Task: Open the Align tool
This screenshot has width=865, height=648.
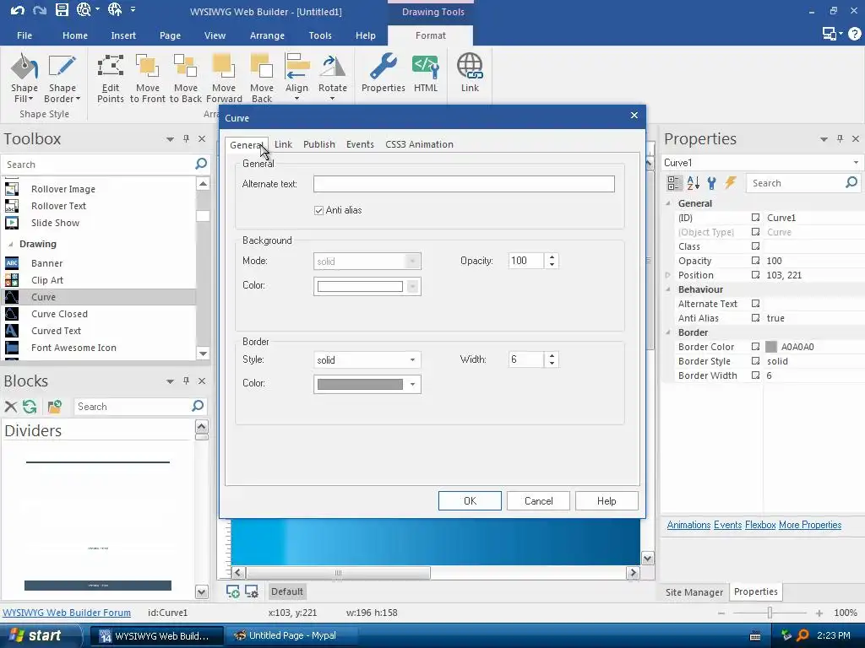Action: point(296,78)
